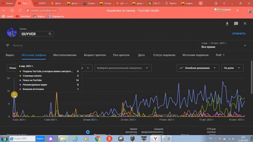The height and width of the screenshot is (142, 253).
Task: Switch to the Местоположение tab
Action: [65, 55]
